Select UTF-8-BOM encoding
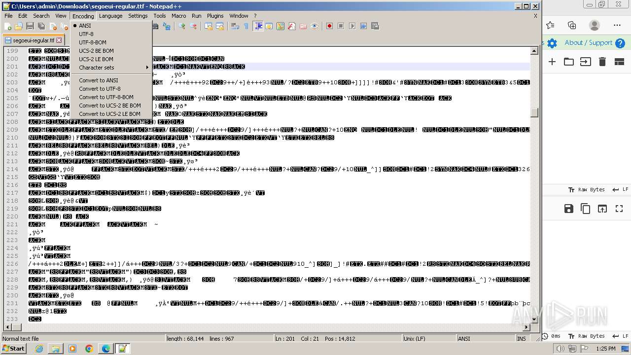Screen dimensions: 631x355 point(111,42)
